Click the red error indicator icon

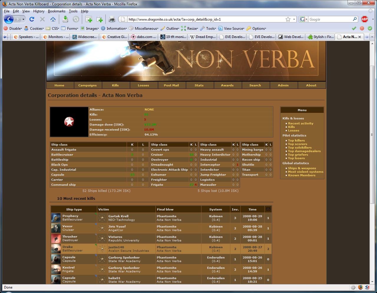(362, 28)
